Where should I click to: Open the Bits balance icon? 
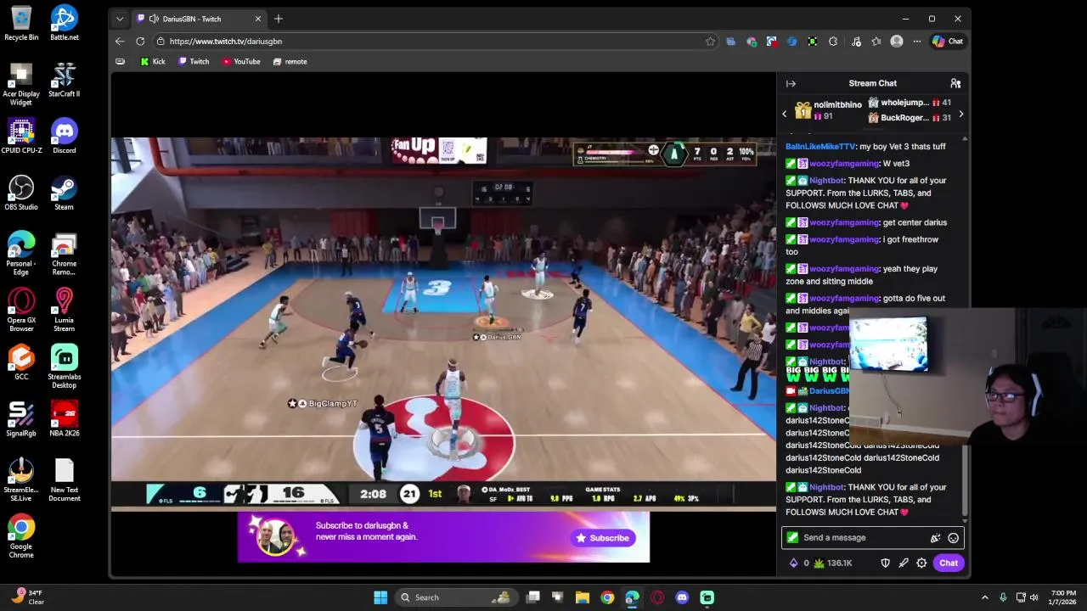[794, 563]
